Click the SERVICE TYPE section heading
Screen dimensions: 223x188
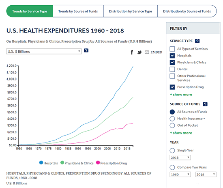181,41
